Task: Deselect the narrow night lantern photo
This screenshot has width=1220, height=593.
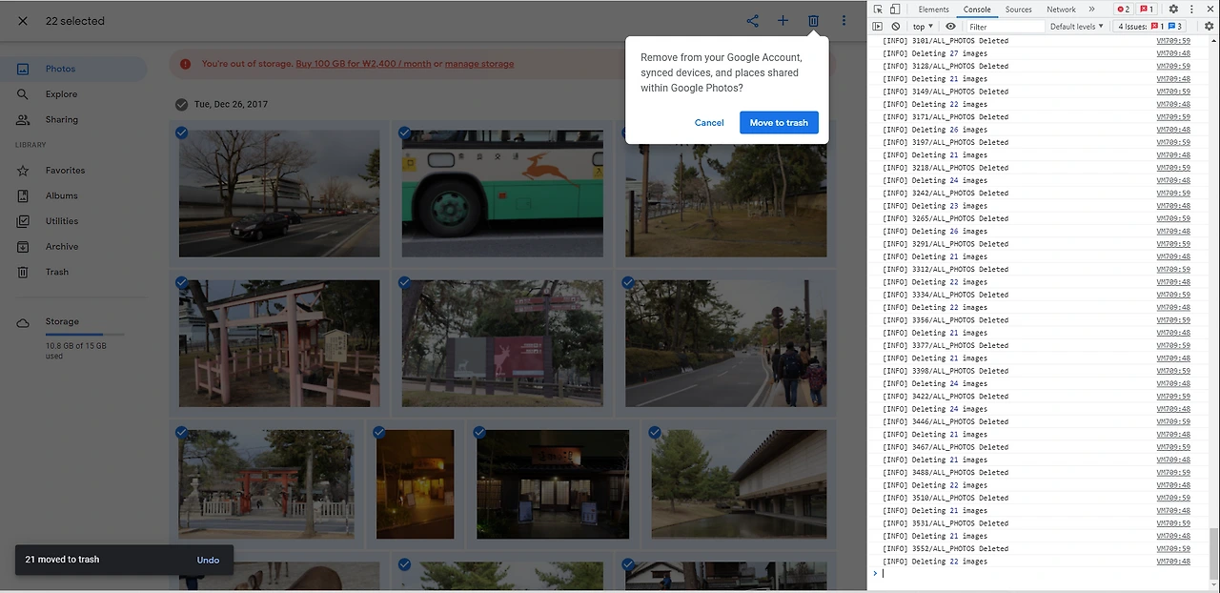Action: click(379, 433)
